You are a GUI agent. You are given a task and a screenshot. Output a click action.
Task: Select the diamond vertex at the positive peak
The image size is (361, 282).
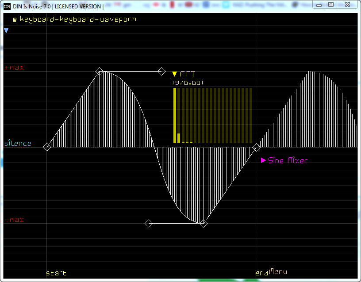(x=99, y=71)
